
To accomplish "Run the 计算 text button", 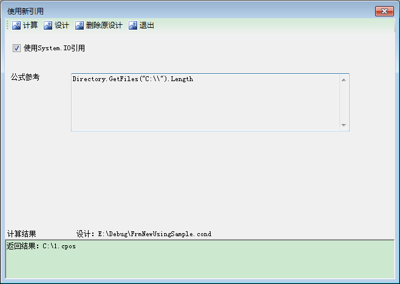I will [30, 25].
